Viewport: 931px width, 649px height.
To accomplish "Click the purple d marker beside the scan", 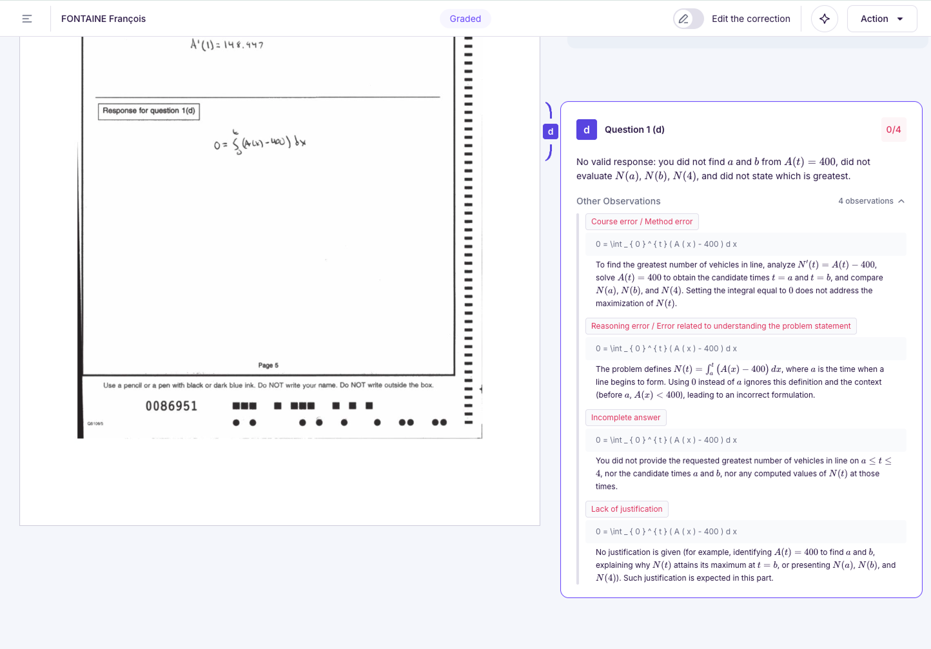I will (551, 131).
